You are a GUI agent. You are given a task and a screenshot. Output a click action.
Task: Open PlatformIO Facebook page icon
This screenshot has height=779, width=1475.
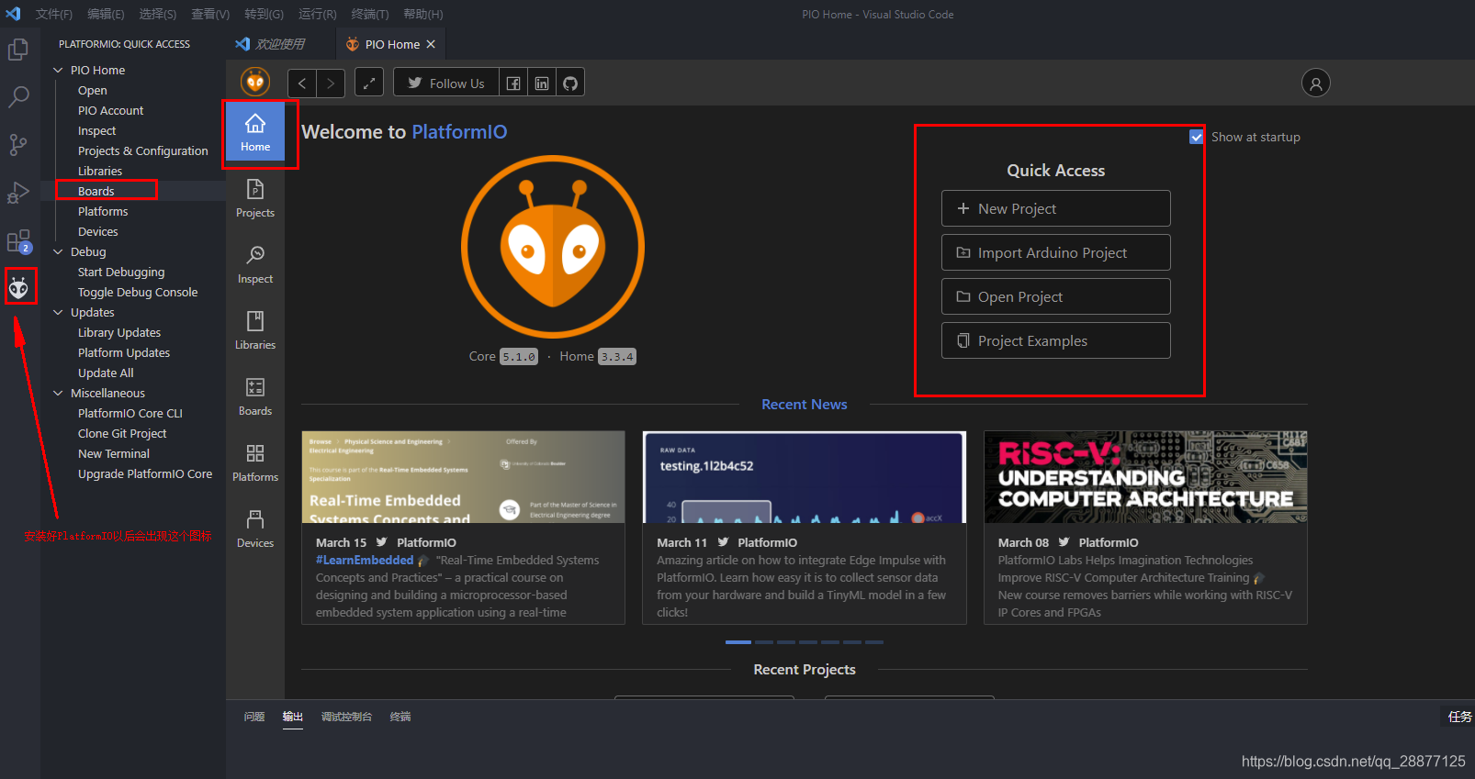pyautogui.click(x=513, y=83)
